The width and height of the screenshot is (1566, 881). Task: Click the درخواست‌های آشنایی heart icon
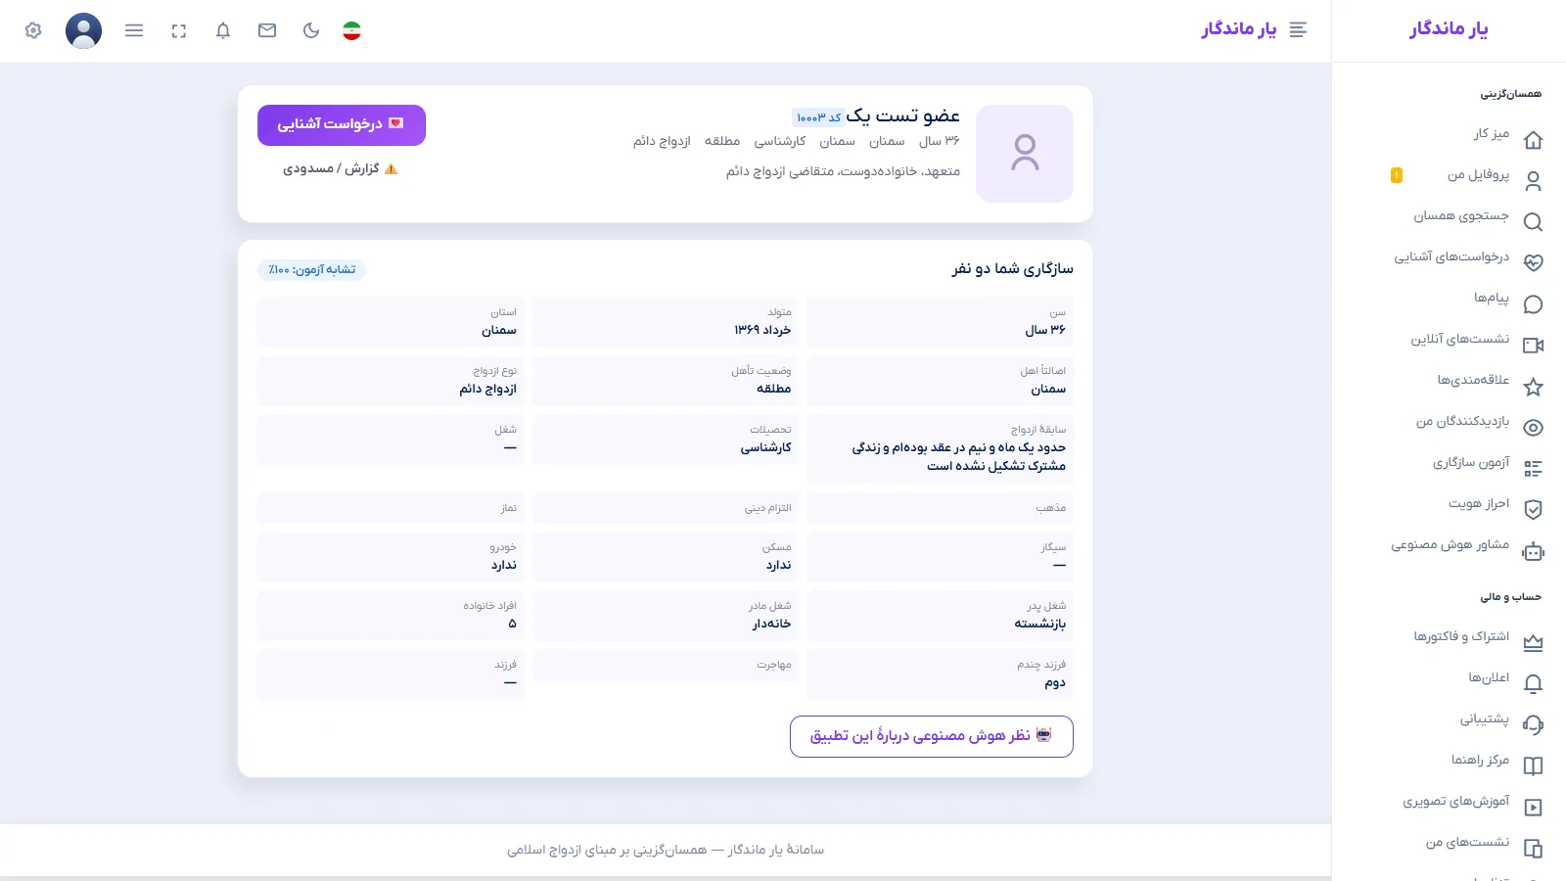(1534, 263)
